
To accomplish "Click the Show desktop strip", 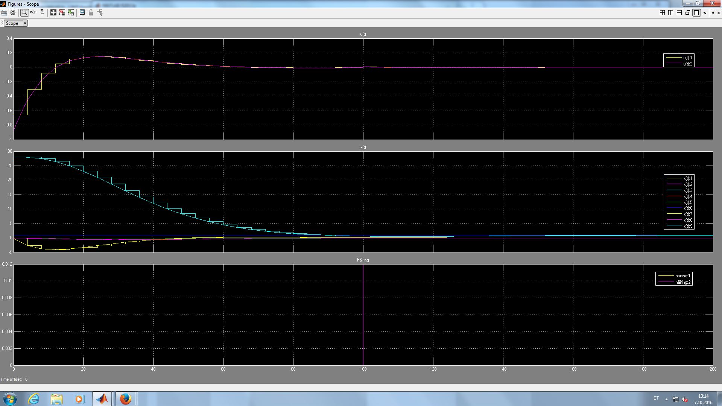I will (719, 399).
